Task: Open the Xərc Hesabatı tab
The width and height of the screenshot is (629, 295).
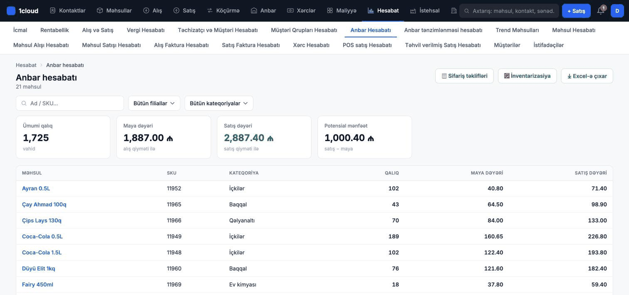Action: (x=311, y=45)
